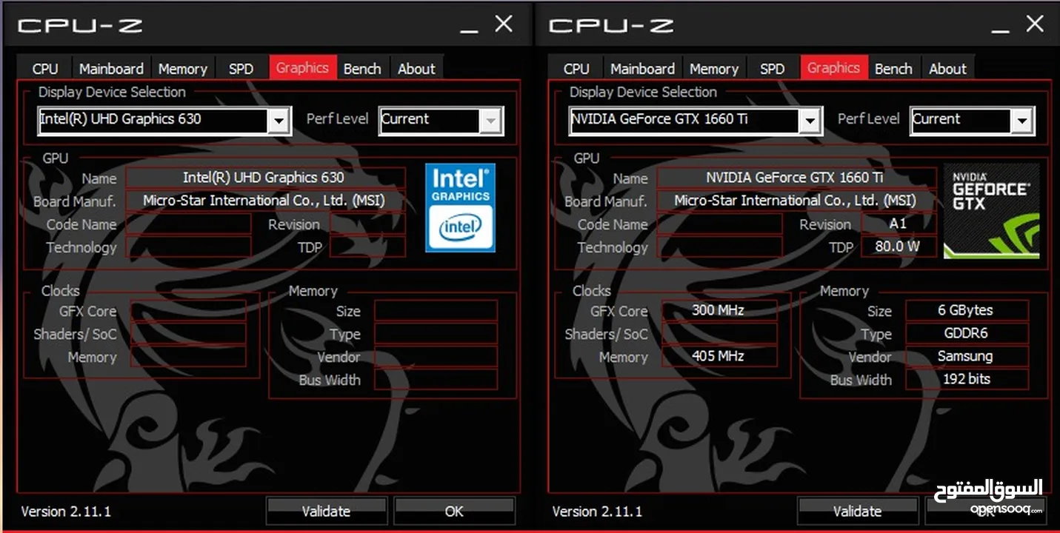Click the empty Bus Width field in left window
Screen dimensions: 1060x533
tap(436, 379)
